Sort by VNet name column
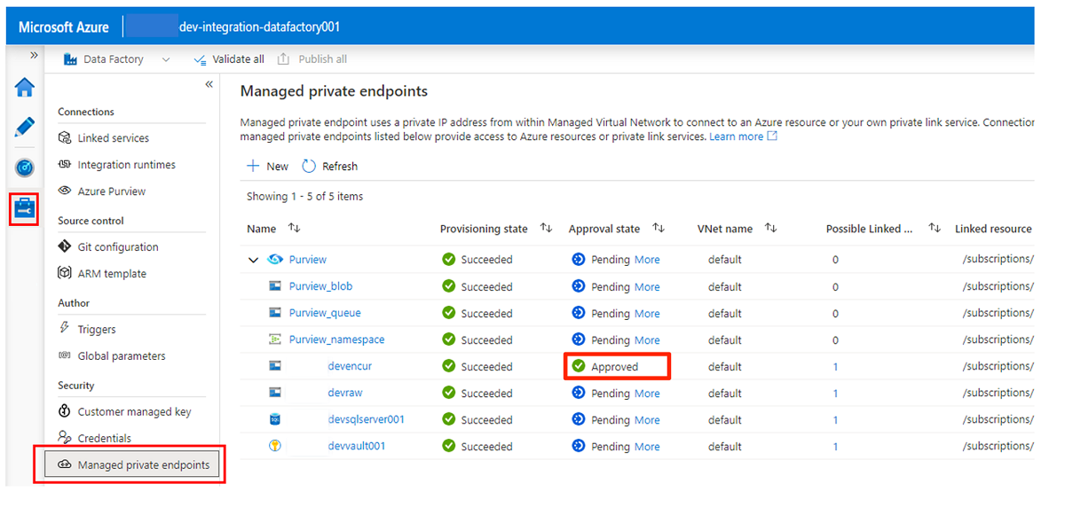Image resolution: width=1065 pixels, height=515 pixels. pos(771,229)
